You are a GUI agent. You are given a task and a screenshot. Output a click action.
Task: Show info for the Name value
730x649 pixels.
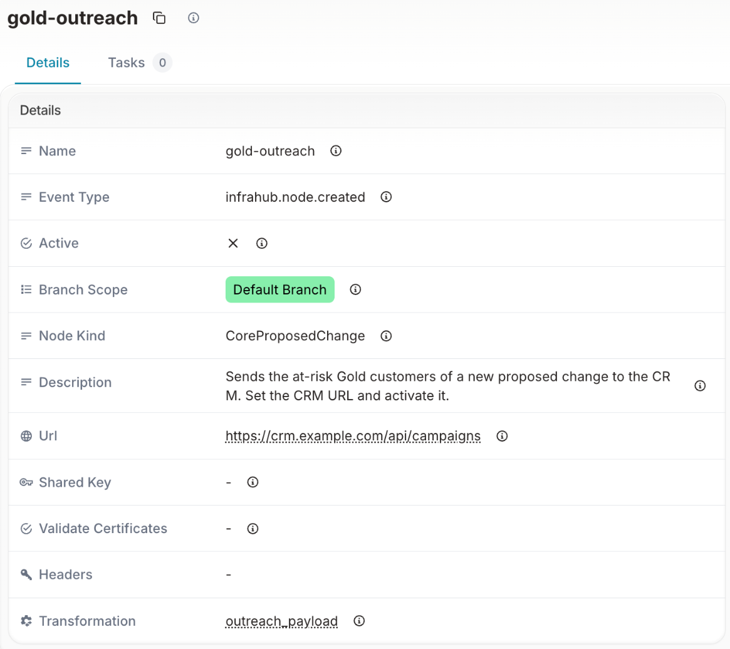(336, 151)
